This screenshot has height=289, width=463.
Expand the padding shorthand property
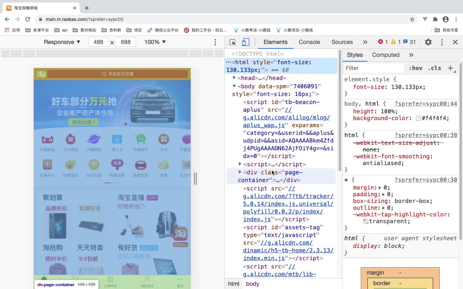(x=383, y=194)
